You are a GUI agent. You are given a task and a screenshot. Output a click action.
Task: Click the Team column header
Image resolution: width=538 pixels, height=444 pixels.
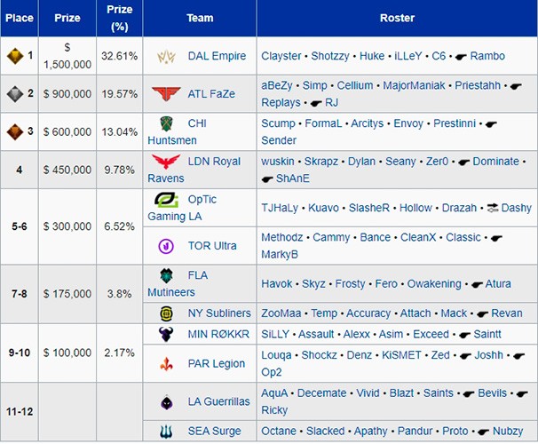[200, 18]
